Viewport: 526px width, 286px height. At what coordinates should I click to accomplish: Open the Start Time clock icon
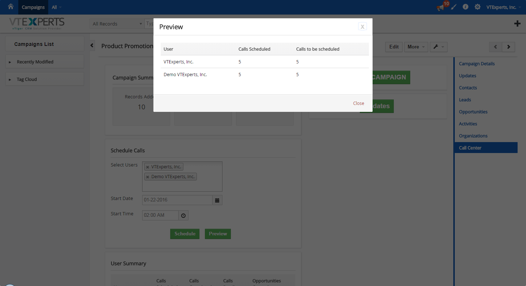coord(183,215)
